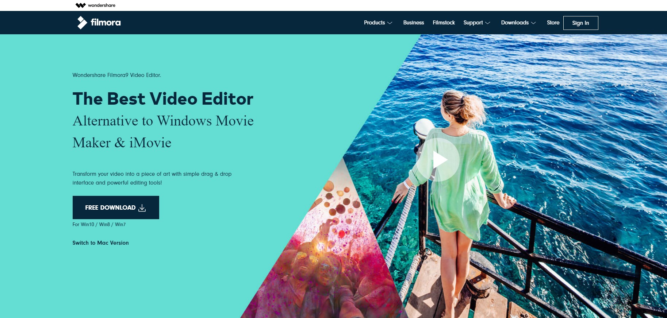Click the Filmora logo in header

99,23
